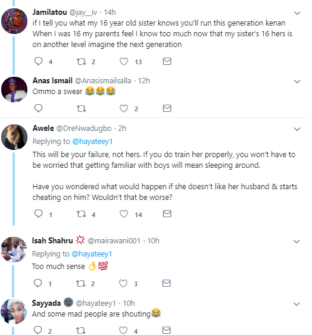The width and height of the screenshot is (312, 335).
Task: Send Jamilatou's tweet via direct message
Action: [x=167, y=61]
